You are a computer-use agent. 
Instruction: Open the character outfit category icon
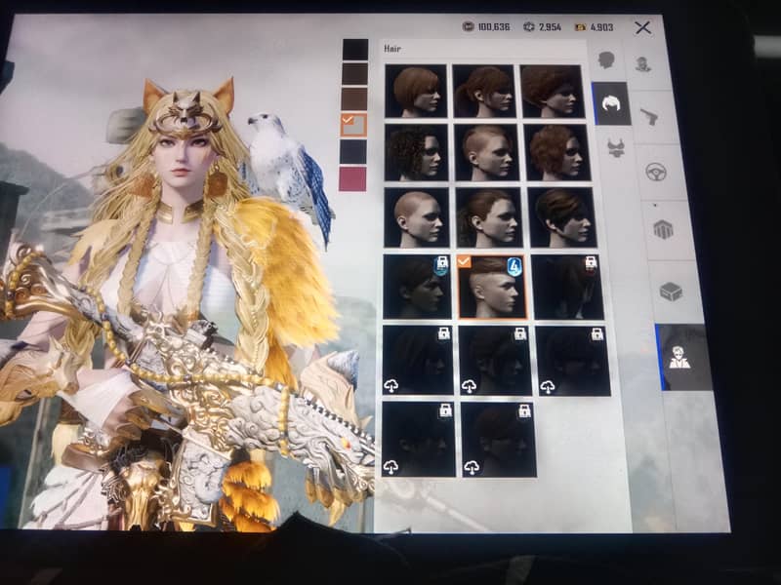642,64
